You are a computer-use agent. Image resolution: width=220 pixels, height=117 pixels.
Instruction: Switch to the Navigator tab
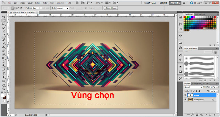pos(200,14)
